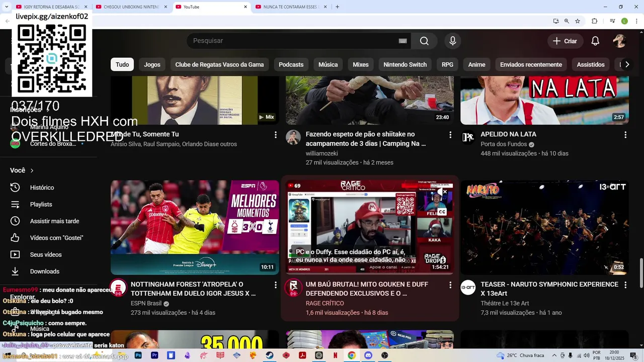Open Discord from the taskbar
Image resolution: width=644 pixels, height=362 pixels.
(368, 355)
